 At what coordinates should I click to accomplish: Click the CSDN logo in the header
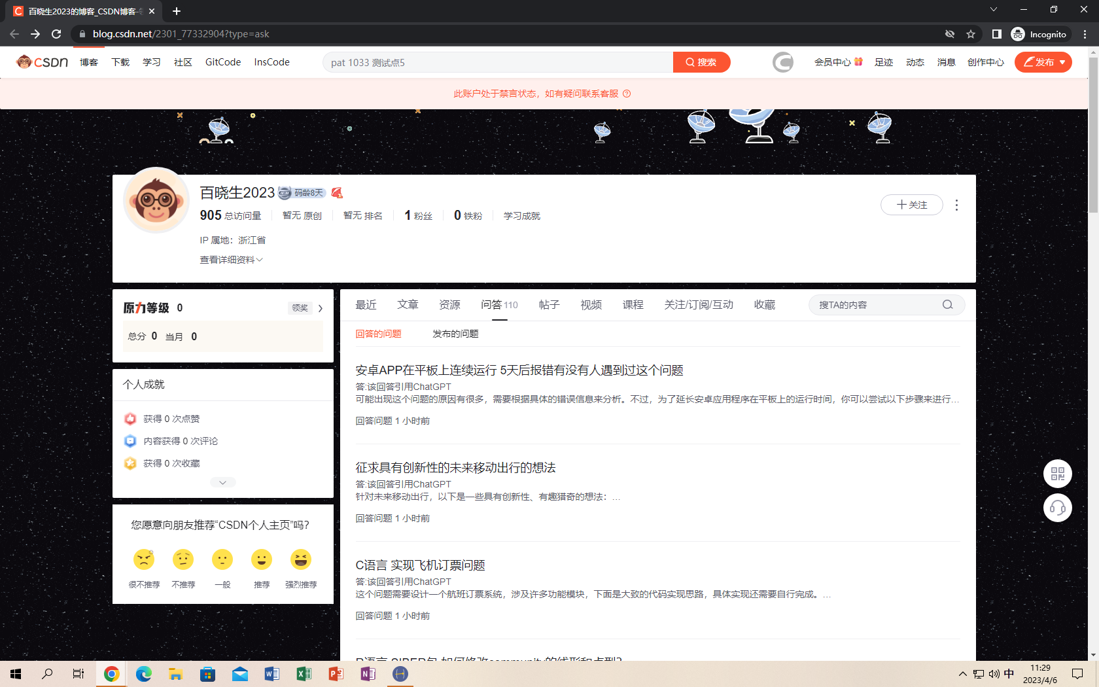[43, 62]
